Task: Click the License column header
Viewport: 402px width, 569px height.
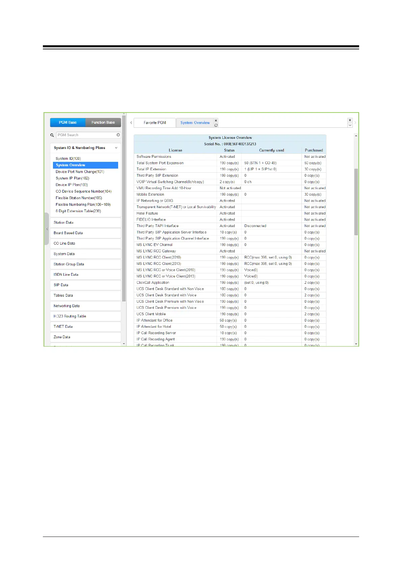Action: tap(176, 150)
